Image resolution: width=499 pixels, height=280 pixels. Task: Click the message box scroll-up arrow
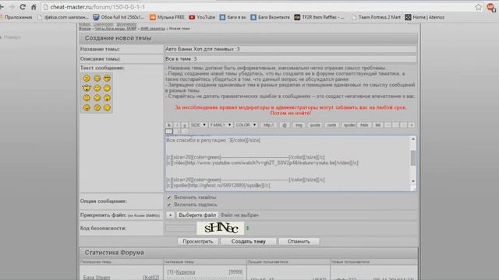(413, 139)
